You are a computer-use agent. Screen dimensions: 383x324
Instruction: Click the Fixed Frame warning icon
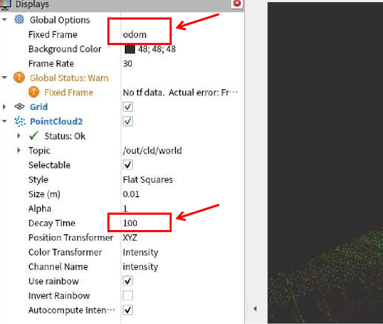tap(34, 92)
